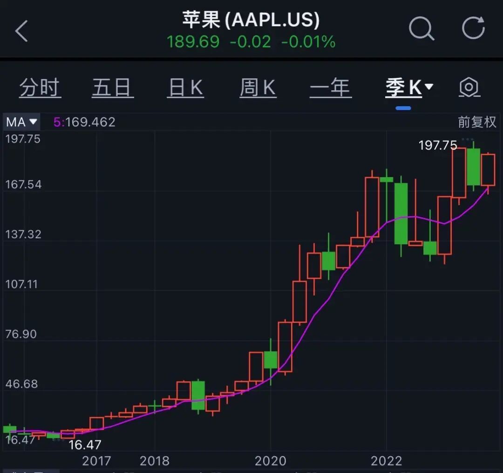
Task: Tap the 137.32 y-axis price label
Action: pyautogui.click(x=23, y=234)
